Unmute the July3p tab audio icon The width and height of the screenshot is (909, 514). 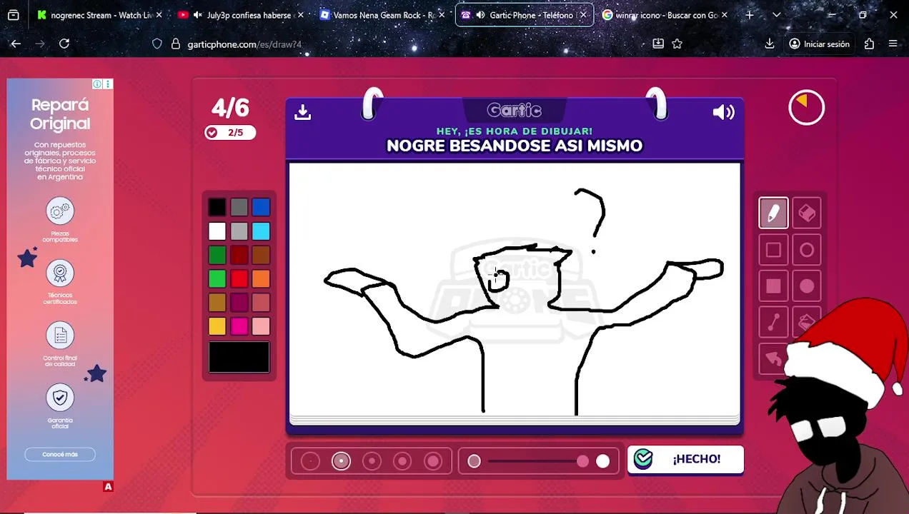click(198, 15)
